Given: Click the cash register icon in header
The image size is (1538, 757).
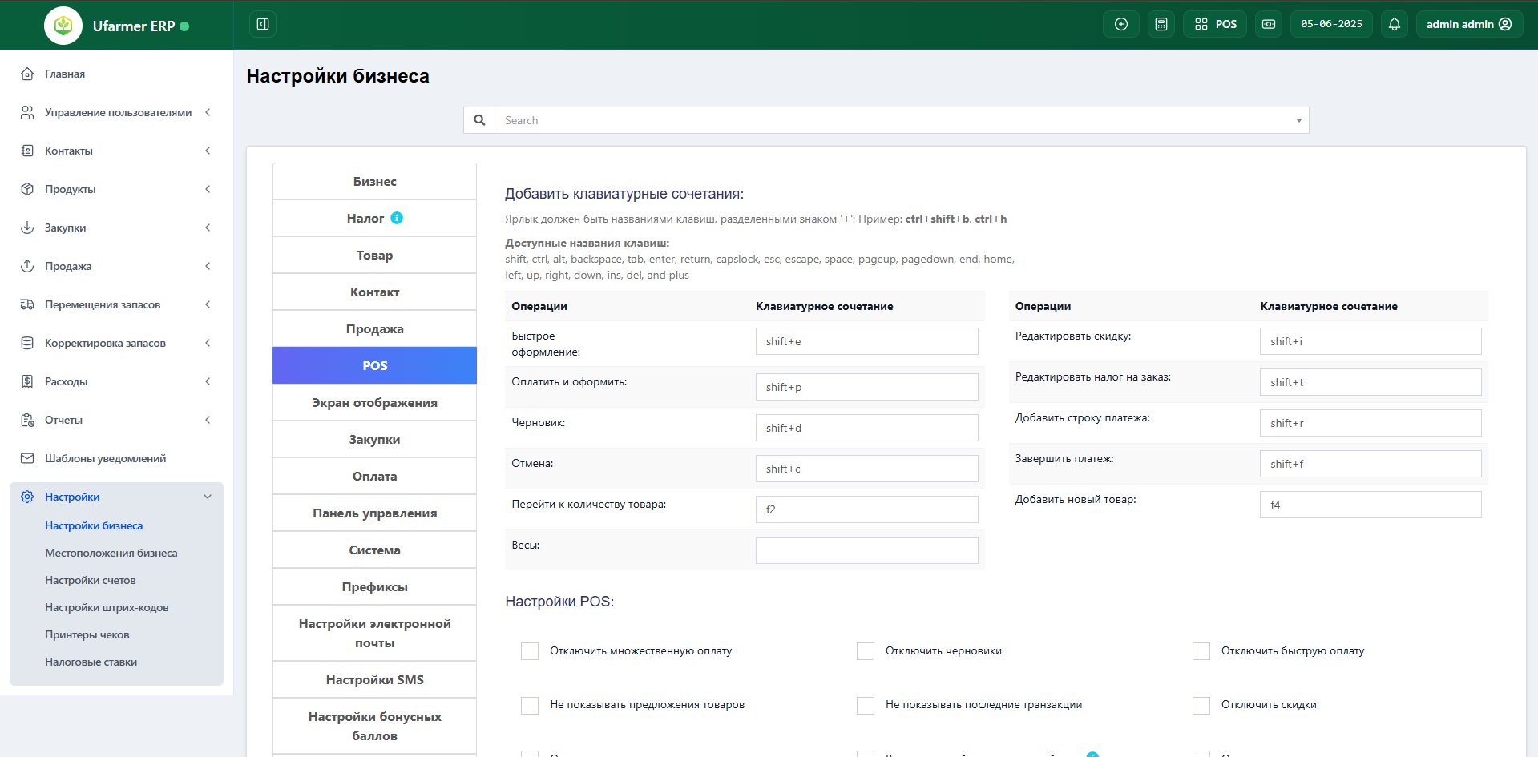Looking at the screenshot, I should tap(1269, 24).
